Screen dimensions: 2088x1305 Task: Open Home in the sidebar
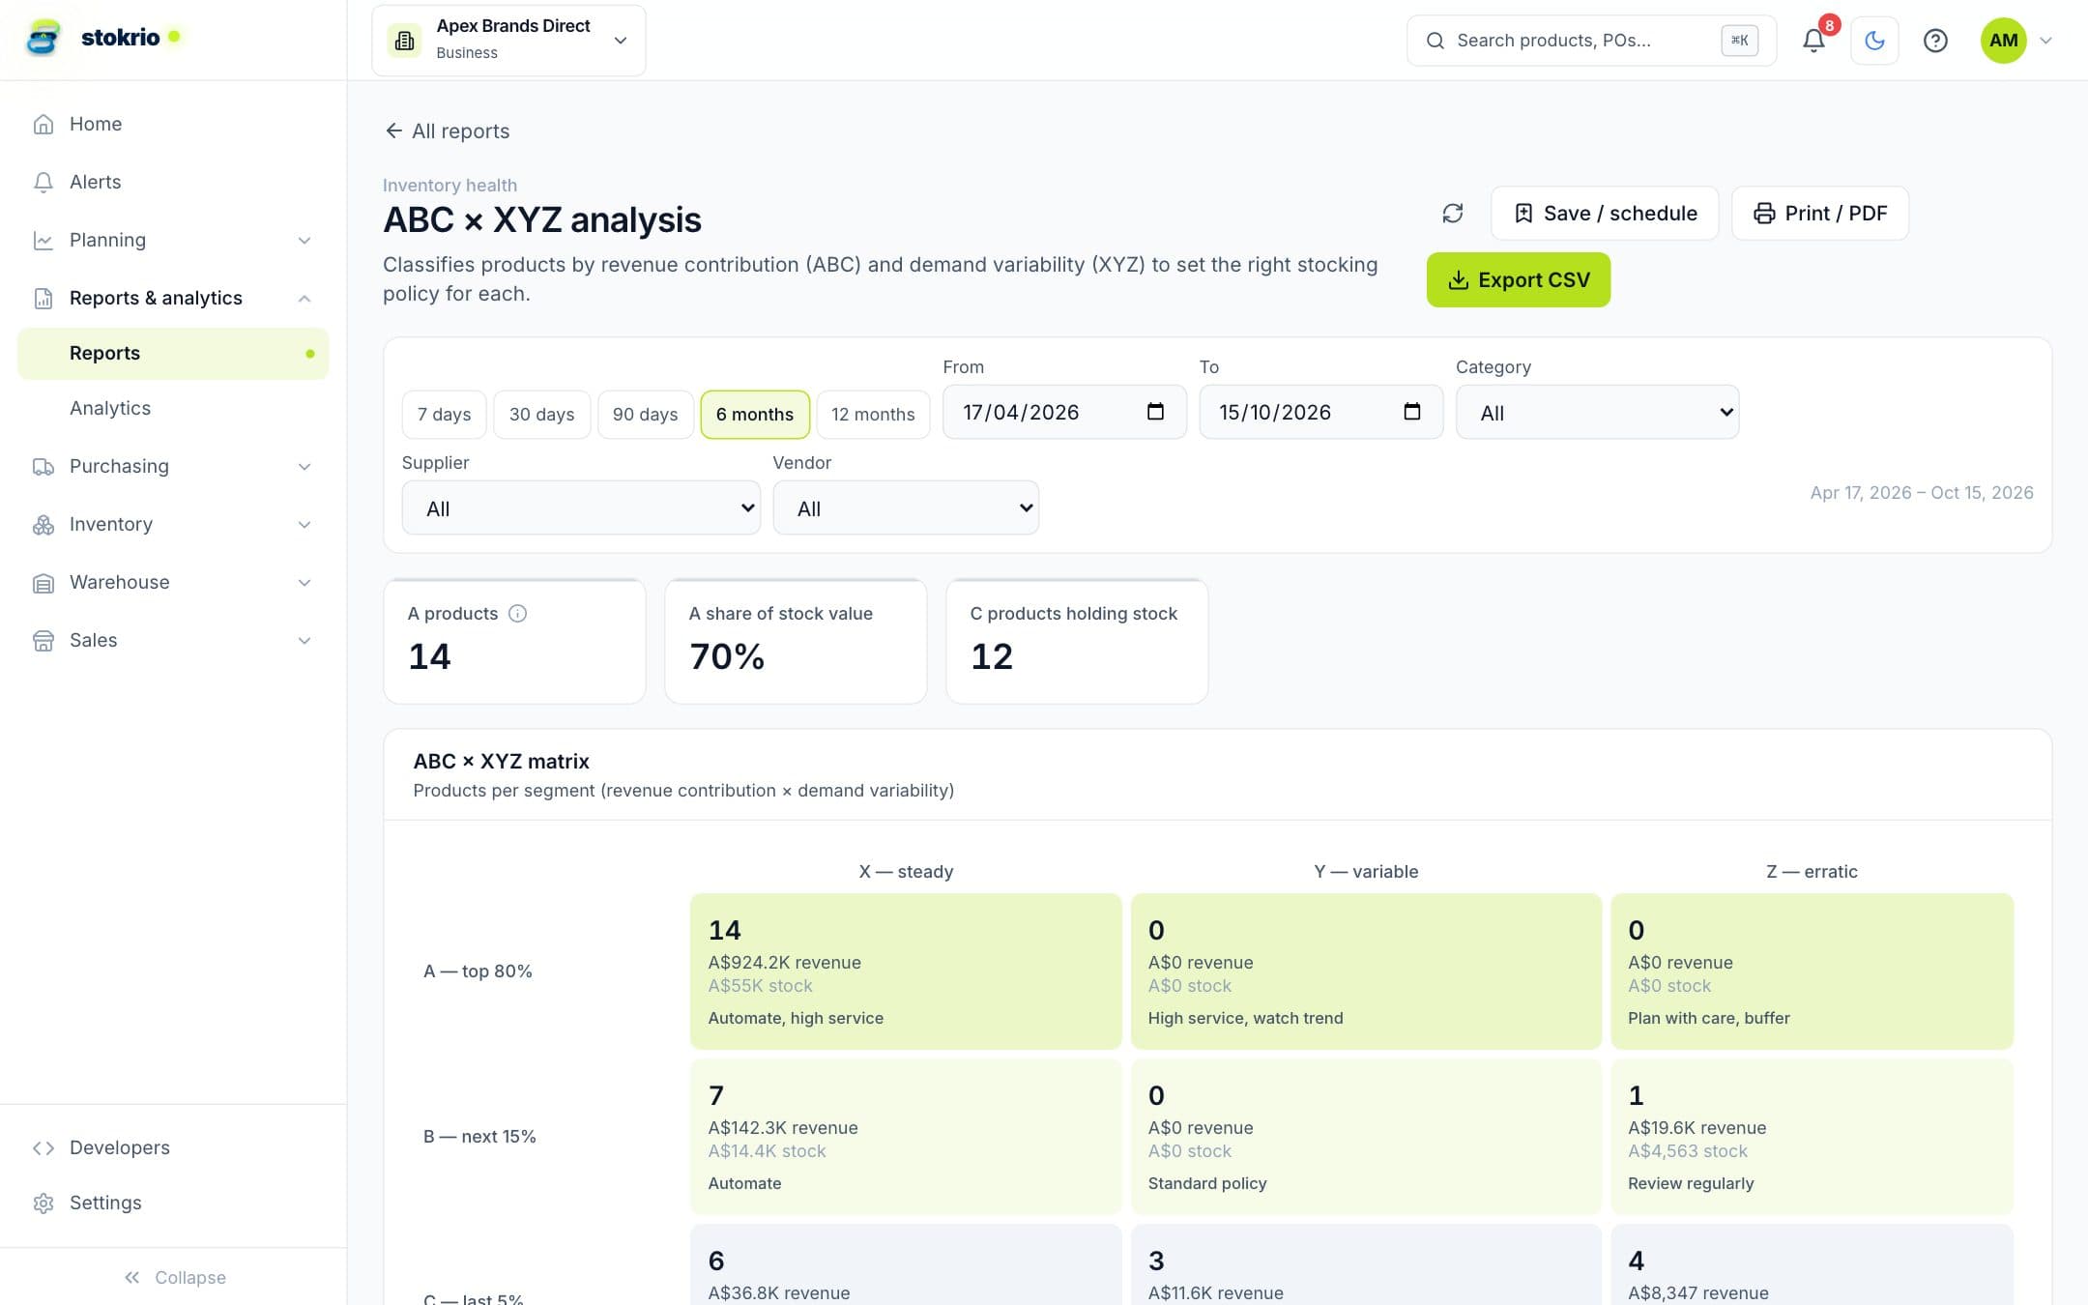click(173, 124)
